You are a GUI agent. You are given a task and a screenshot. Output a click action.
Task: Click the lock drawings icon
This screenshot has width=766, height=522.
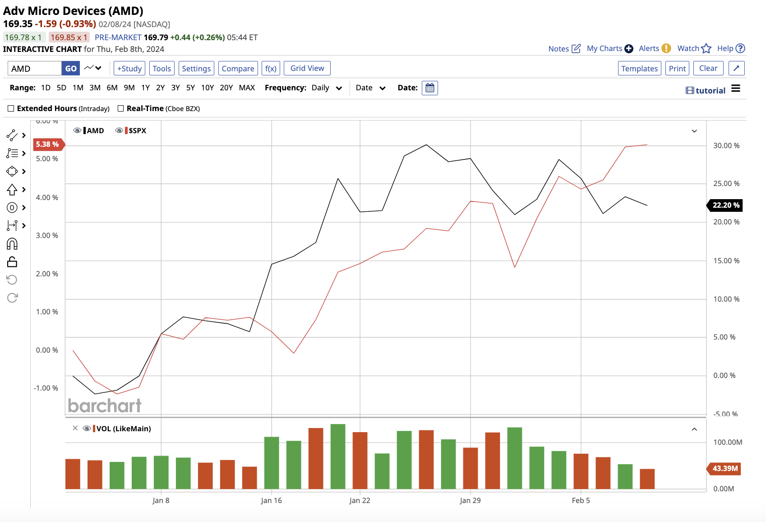tap(12, 262)
